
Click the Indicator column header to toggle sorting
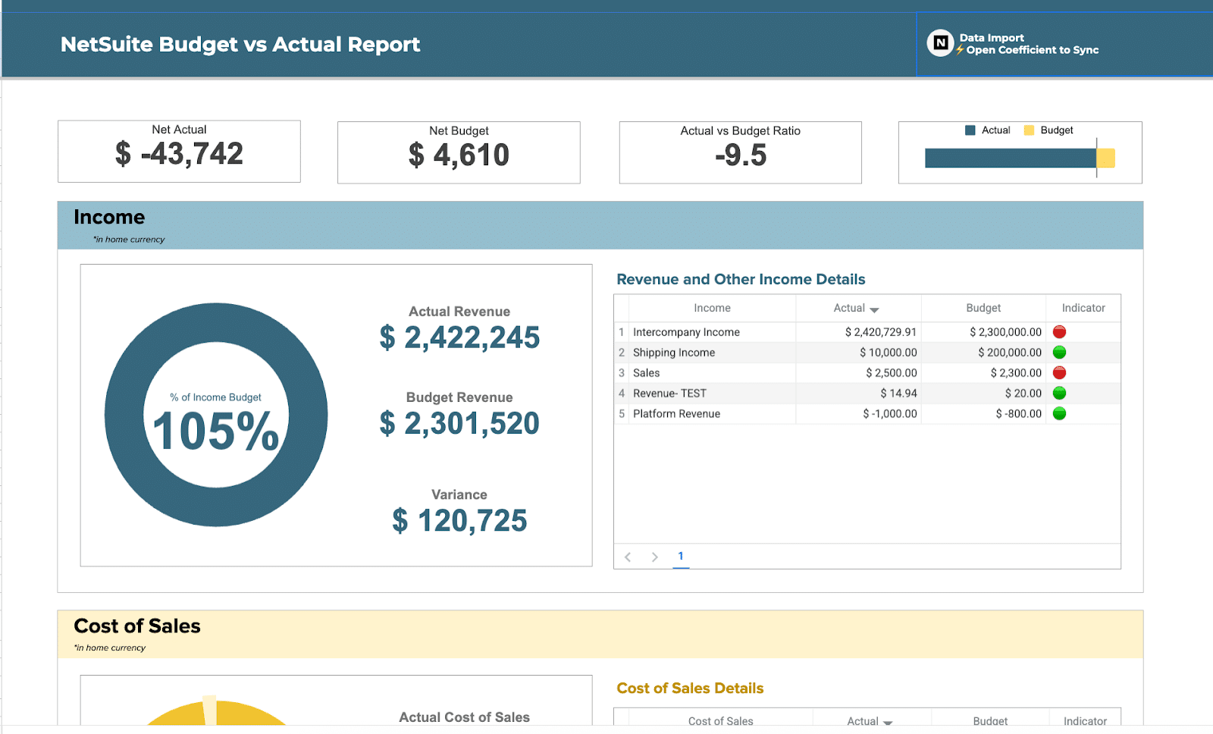point(1083,308)
